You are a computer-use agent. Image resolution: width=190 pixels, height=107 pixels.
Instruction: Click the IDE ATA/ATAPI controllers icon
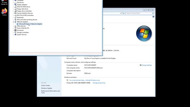click(15, 15)
